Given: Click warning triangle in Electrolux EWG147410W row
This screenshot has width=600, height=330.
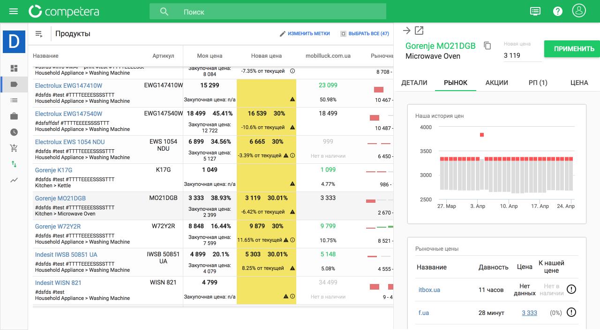Looking at the screenshot, I should pos(292,99).
